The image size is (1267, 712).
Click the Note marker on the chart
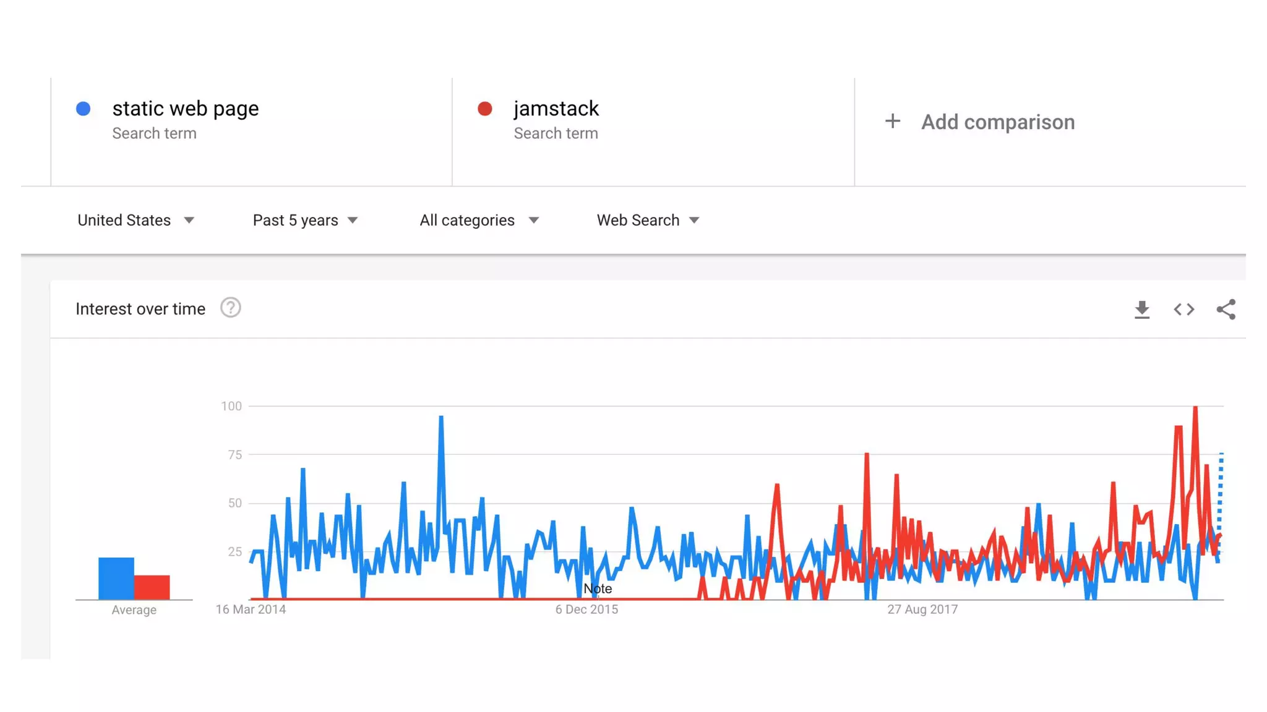(598, 589)
